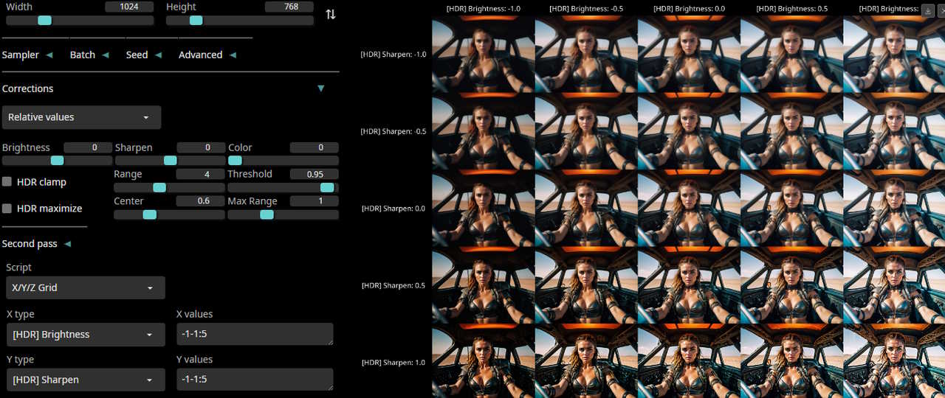Toggle the HDR maximize checkbox
This screenshot has height=398, width=945.
click(x=7, y=209)
